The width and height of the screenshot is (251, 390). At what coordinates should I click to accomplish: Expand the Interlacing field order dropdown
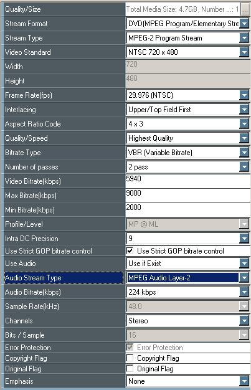pyautogui.click(x=244, y=110)
